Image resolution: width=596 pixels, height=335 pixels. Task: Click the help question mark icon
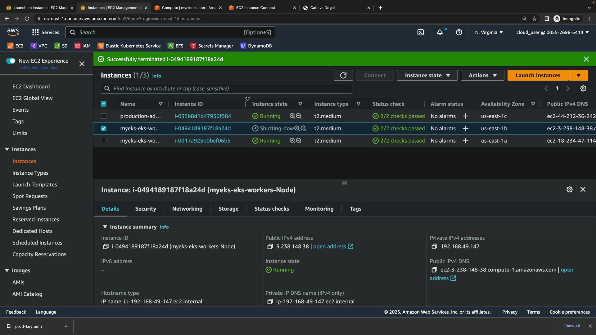459,32
